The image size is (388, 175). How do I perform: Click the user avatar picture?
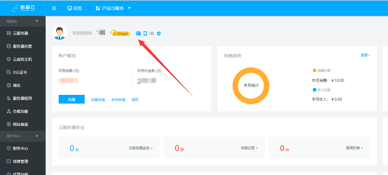tap(60, 32)
